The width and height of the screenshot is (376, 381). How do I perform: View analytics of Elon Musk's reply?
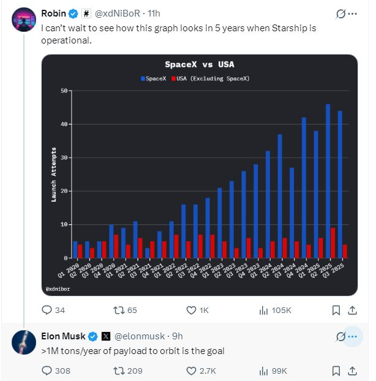pos(264,371)
